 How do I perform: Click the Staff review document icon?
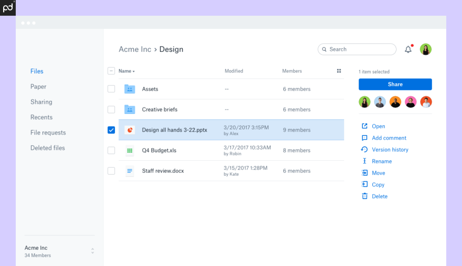pos(129,171)
